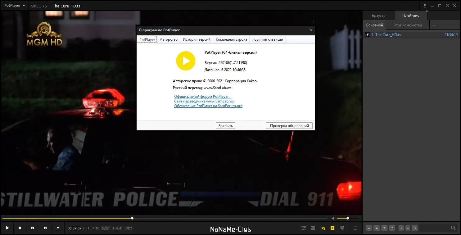Stop the video with the Stop button

point(20,228)
